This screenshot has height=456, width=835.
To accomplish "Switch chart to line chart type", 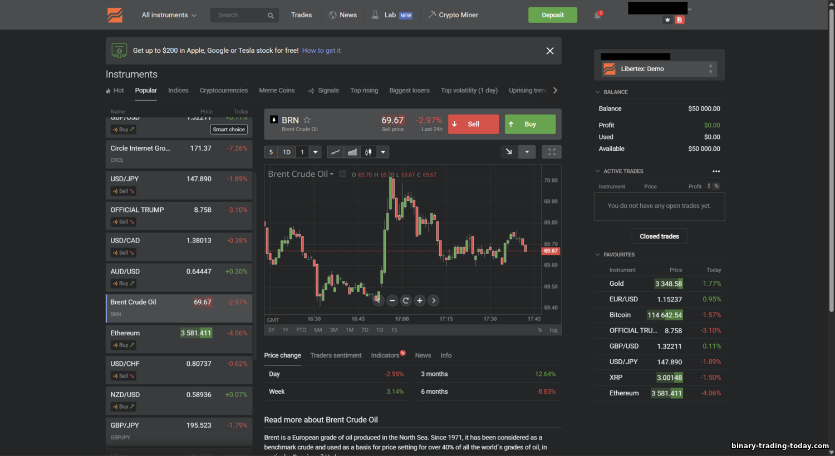I will [335, 152].
